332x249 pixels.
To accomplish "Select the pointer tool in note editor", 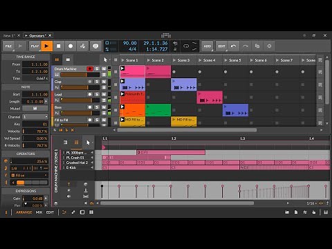I will point(88,142).
